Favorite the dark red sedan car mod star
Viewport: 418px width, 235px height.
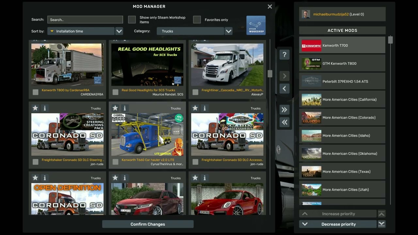[x=115, y=178]
